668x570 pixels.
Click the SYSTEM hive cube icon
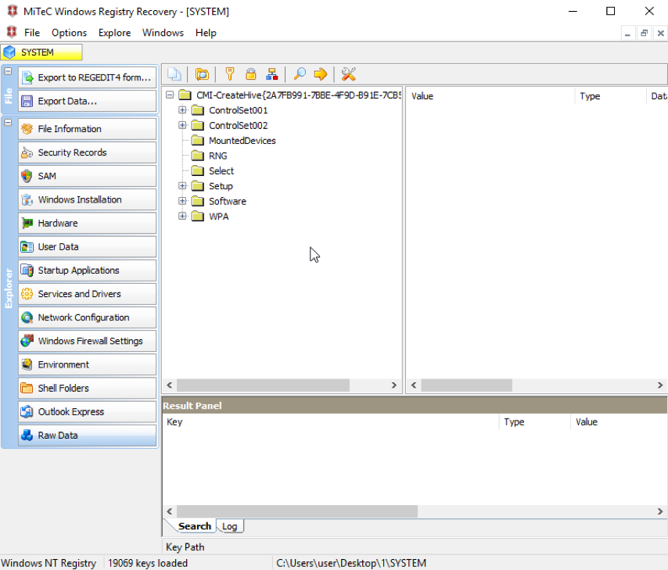(x=9, y=52)
